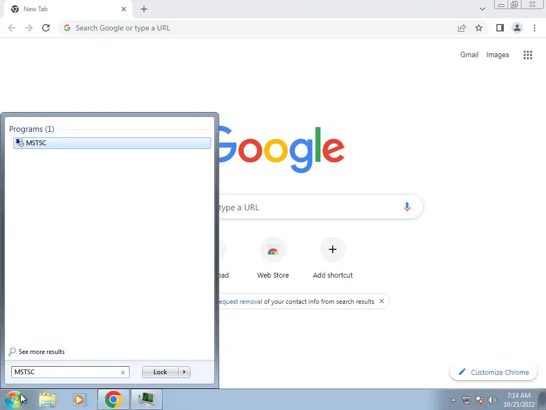Expand the shutdown options arrow
Viewport: 546px width, 410px height.
point(184,372)
